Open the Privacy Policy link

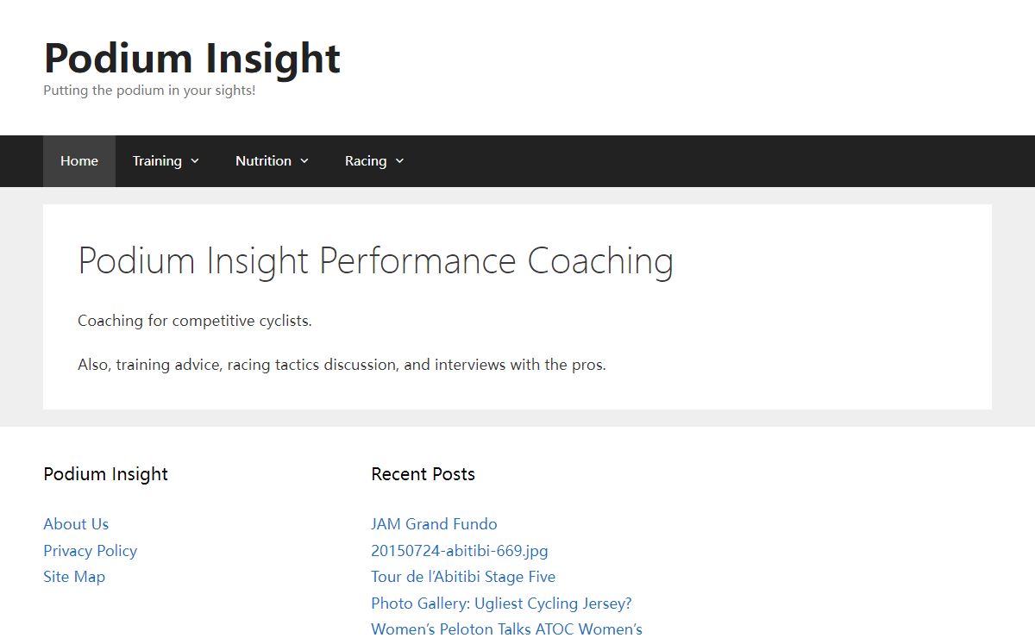(x=91, y=551)
